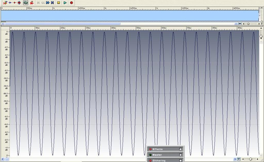Click the blue arrow start-point transport icon

click(10, 3)
